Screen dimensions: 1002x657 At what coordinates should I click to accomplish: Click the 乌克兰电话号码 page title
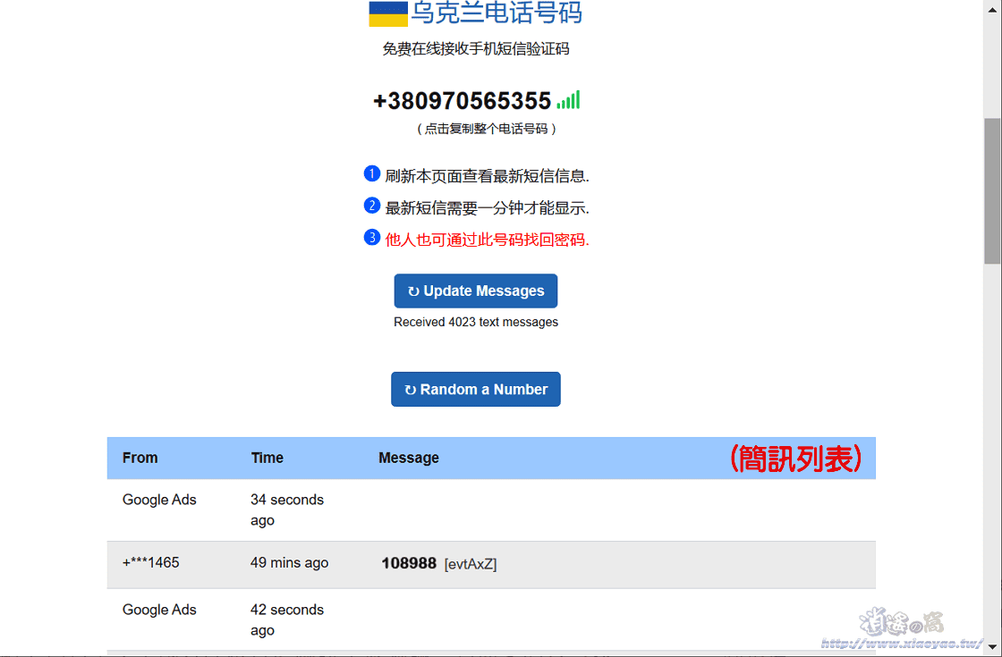[496, 13]
